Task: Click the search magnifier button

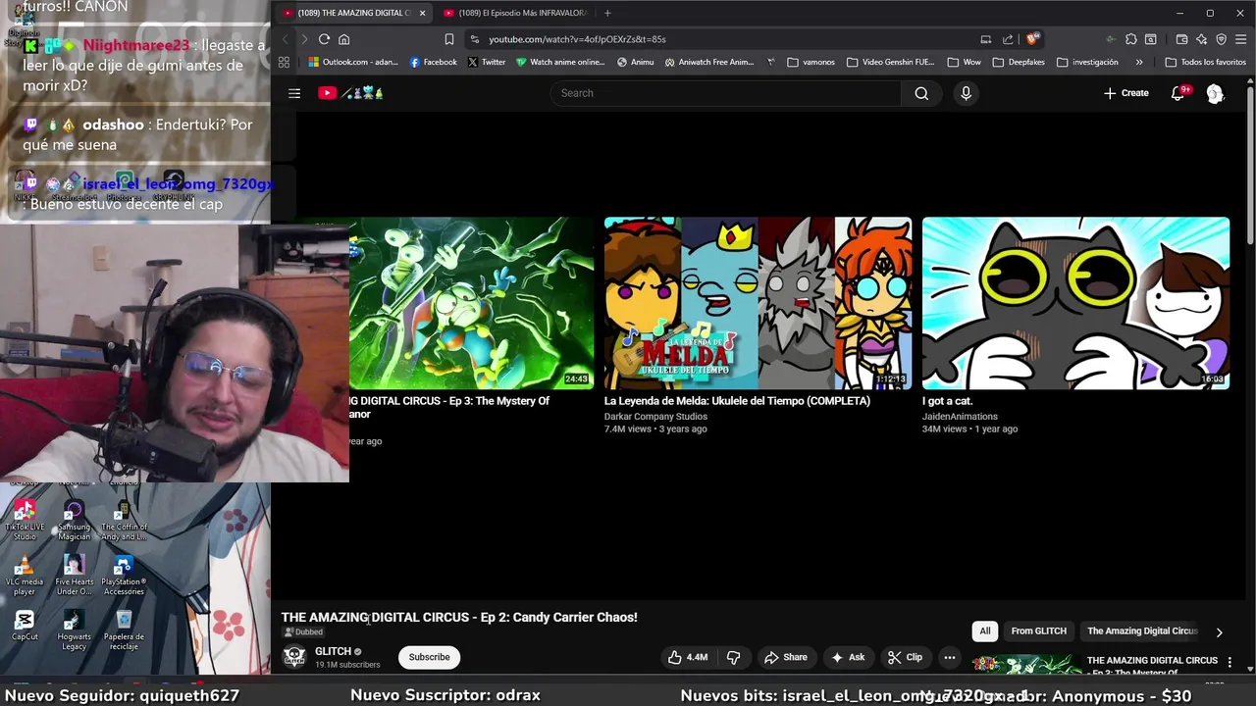Action: point(921,93)
